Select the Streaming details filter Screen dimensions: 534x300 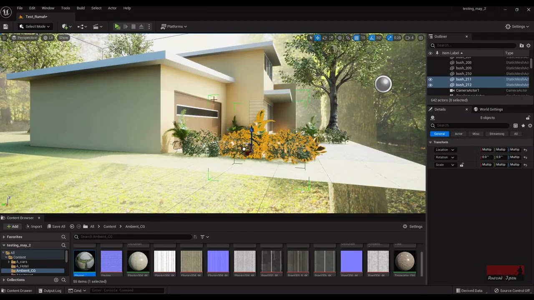pos(496,134)
